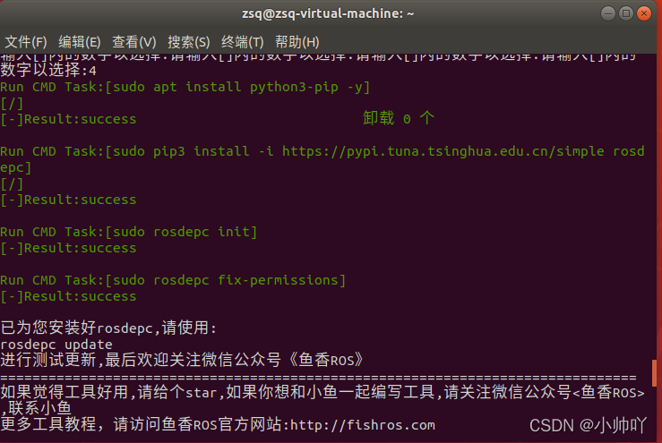Open the 帮助(H) menu
This screenshot has height=443, width=662.
[297, 42]
